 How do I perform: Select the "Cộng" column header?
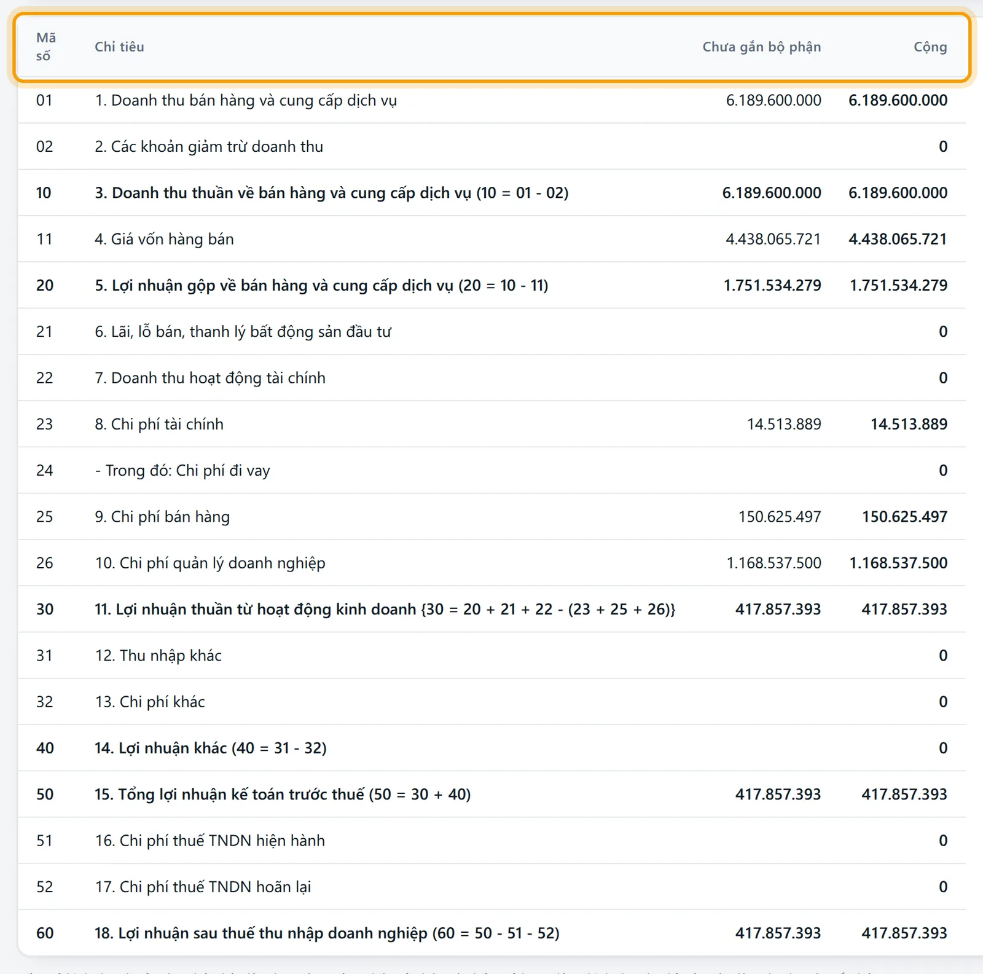pos(930,47)
